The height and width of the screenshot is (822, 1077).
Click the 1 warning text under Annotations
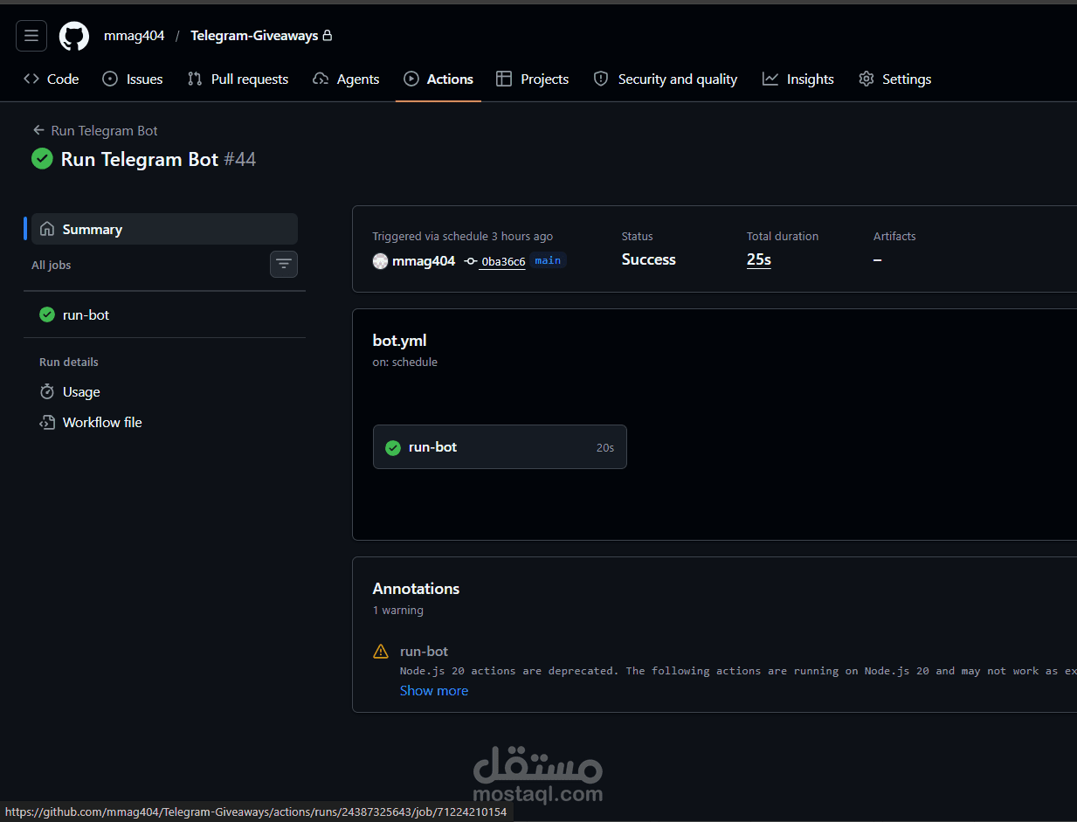pos(398,611)
